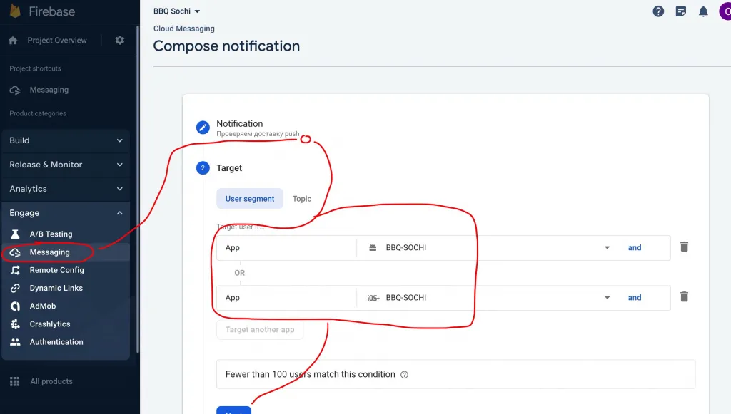Open the BBQ Sochi project dropdown
Image resolution: width=731 pixels, height=414 pixels.
pyautogui.click(x=177, y=11)
